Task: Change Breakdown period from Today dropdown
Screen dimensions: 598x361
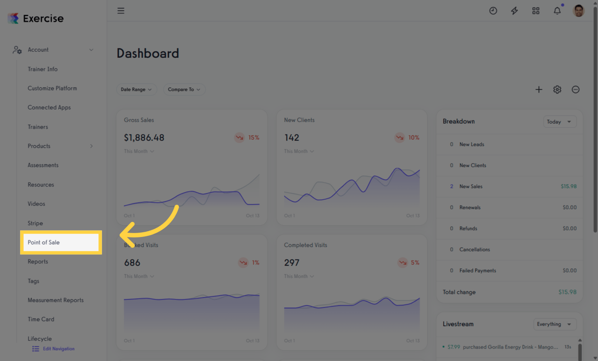Action: click(x=559, y=122)
